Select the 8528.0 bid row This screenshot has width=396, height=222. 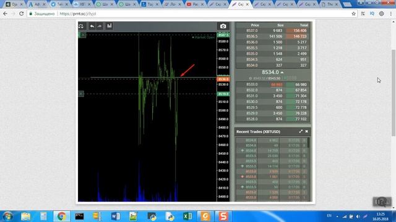272,119
